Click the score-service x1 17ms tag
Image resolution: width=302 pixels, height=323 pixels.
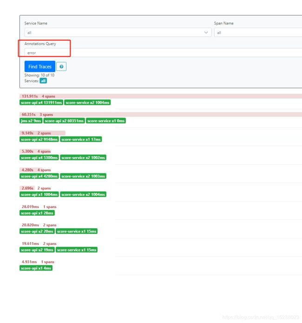[81, 139]
